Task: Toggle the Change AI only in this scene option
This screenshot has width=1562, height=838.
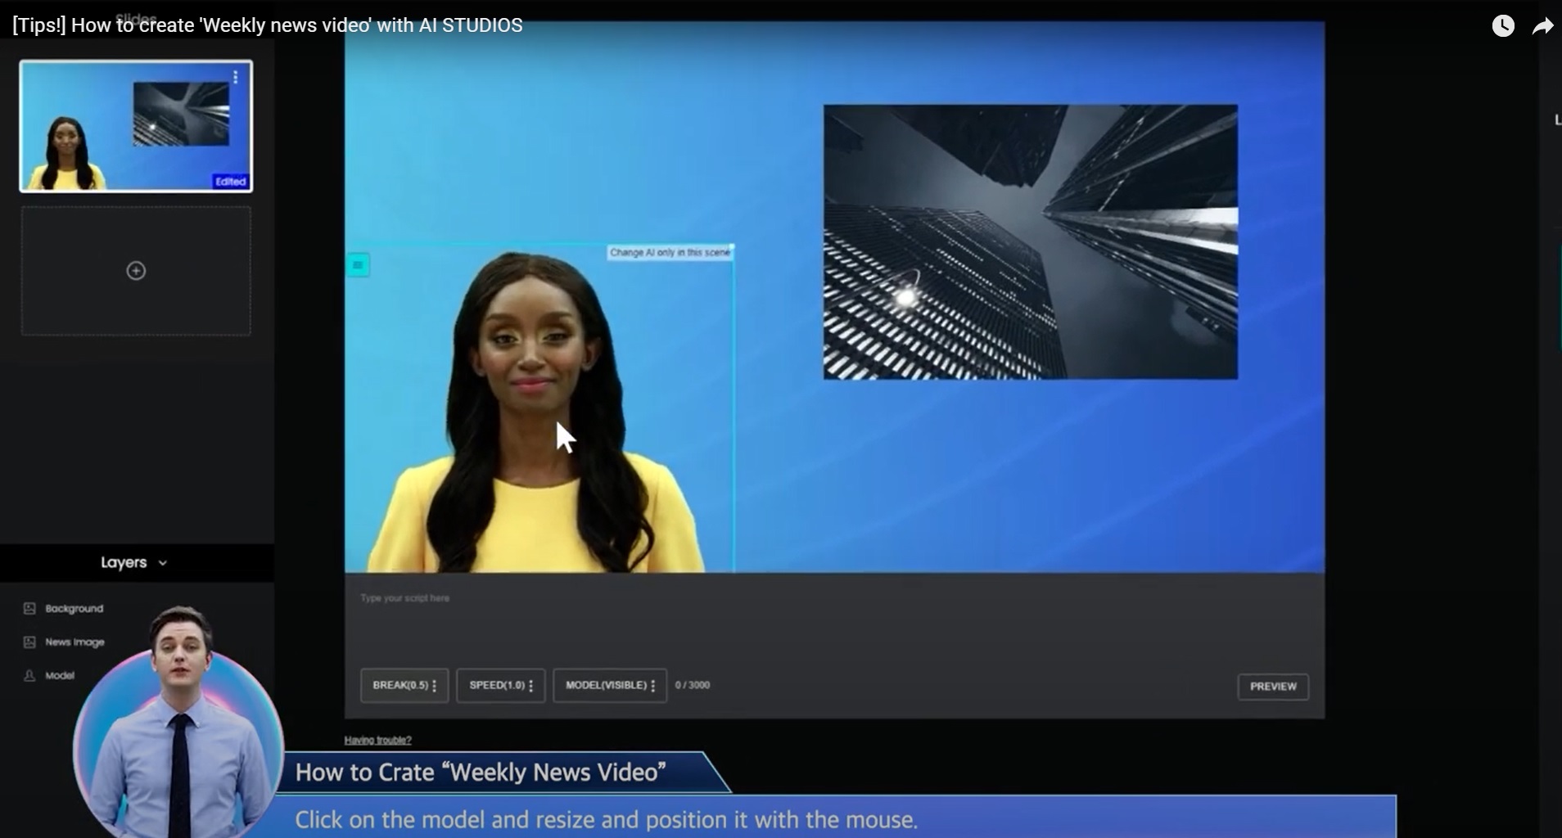Action: click(x=670, y=253)
